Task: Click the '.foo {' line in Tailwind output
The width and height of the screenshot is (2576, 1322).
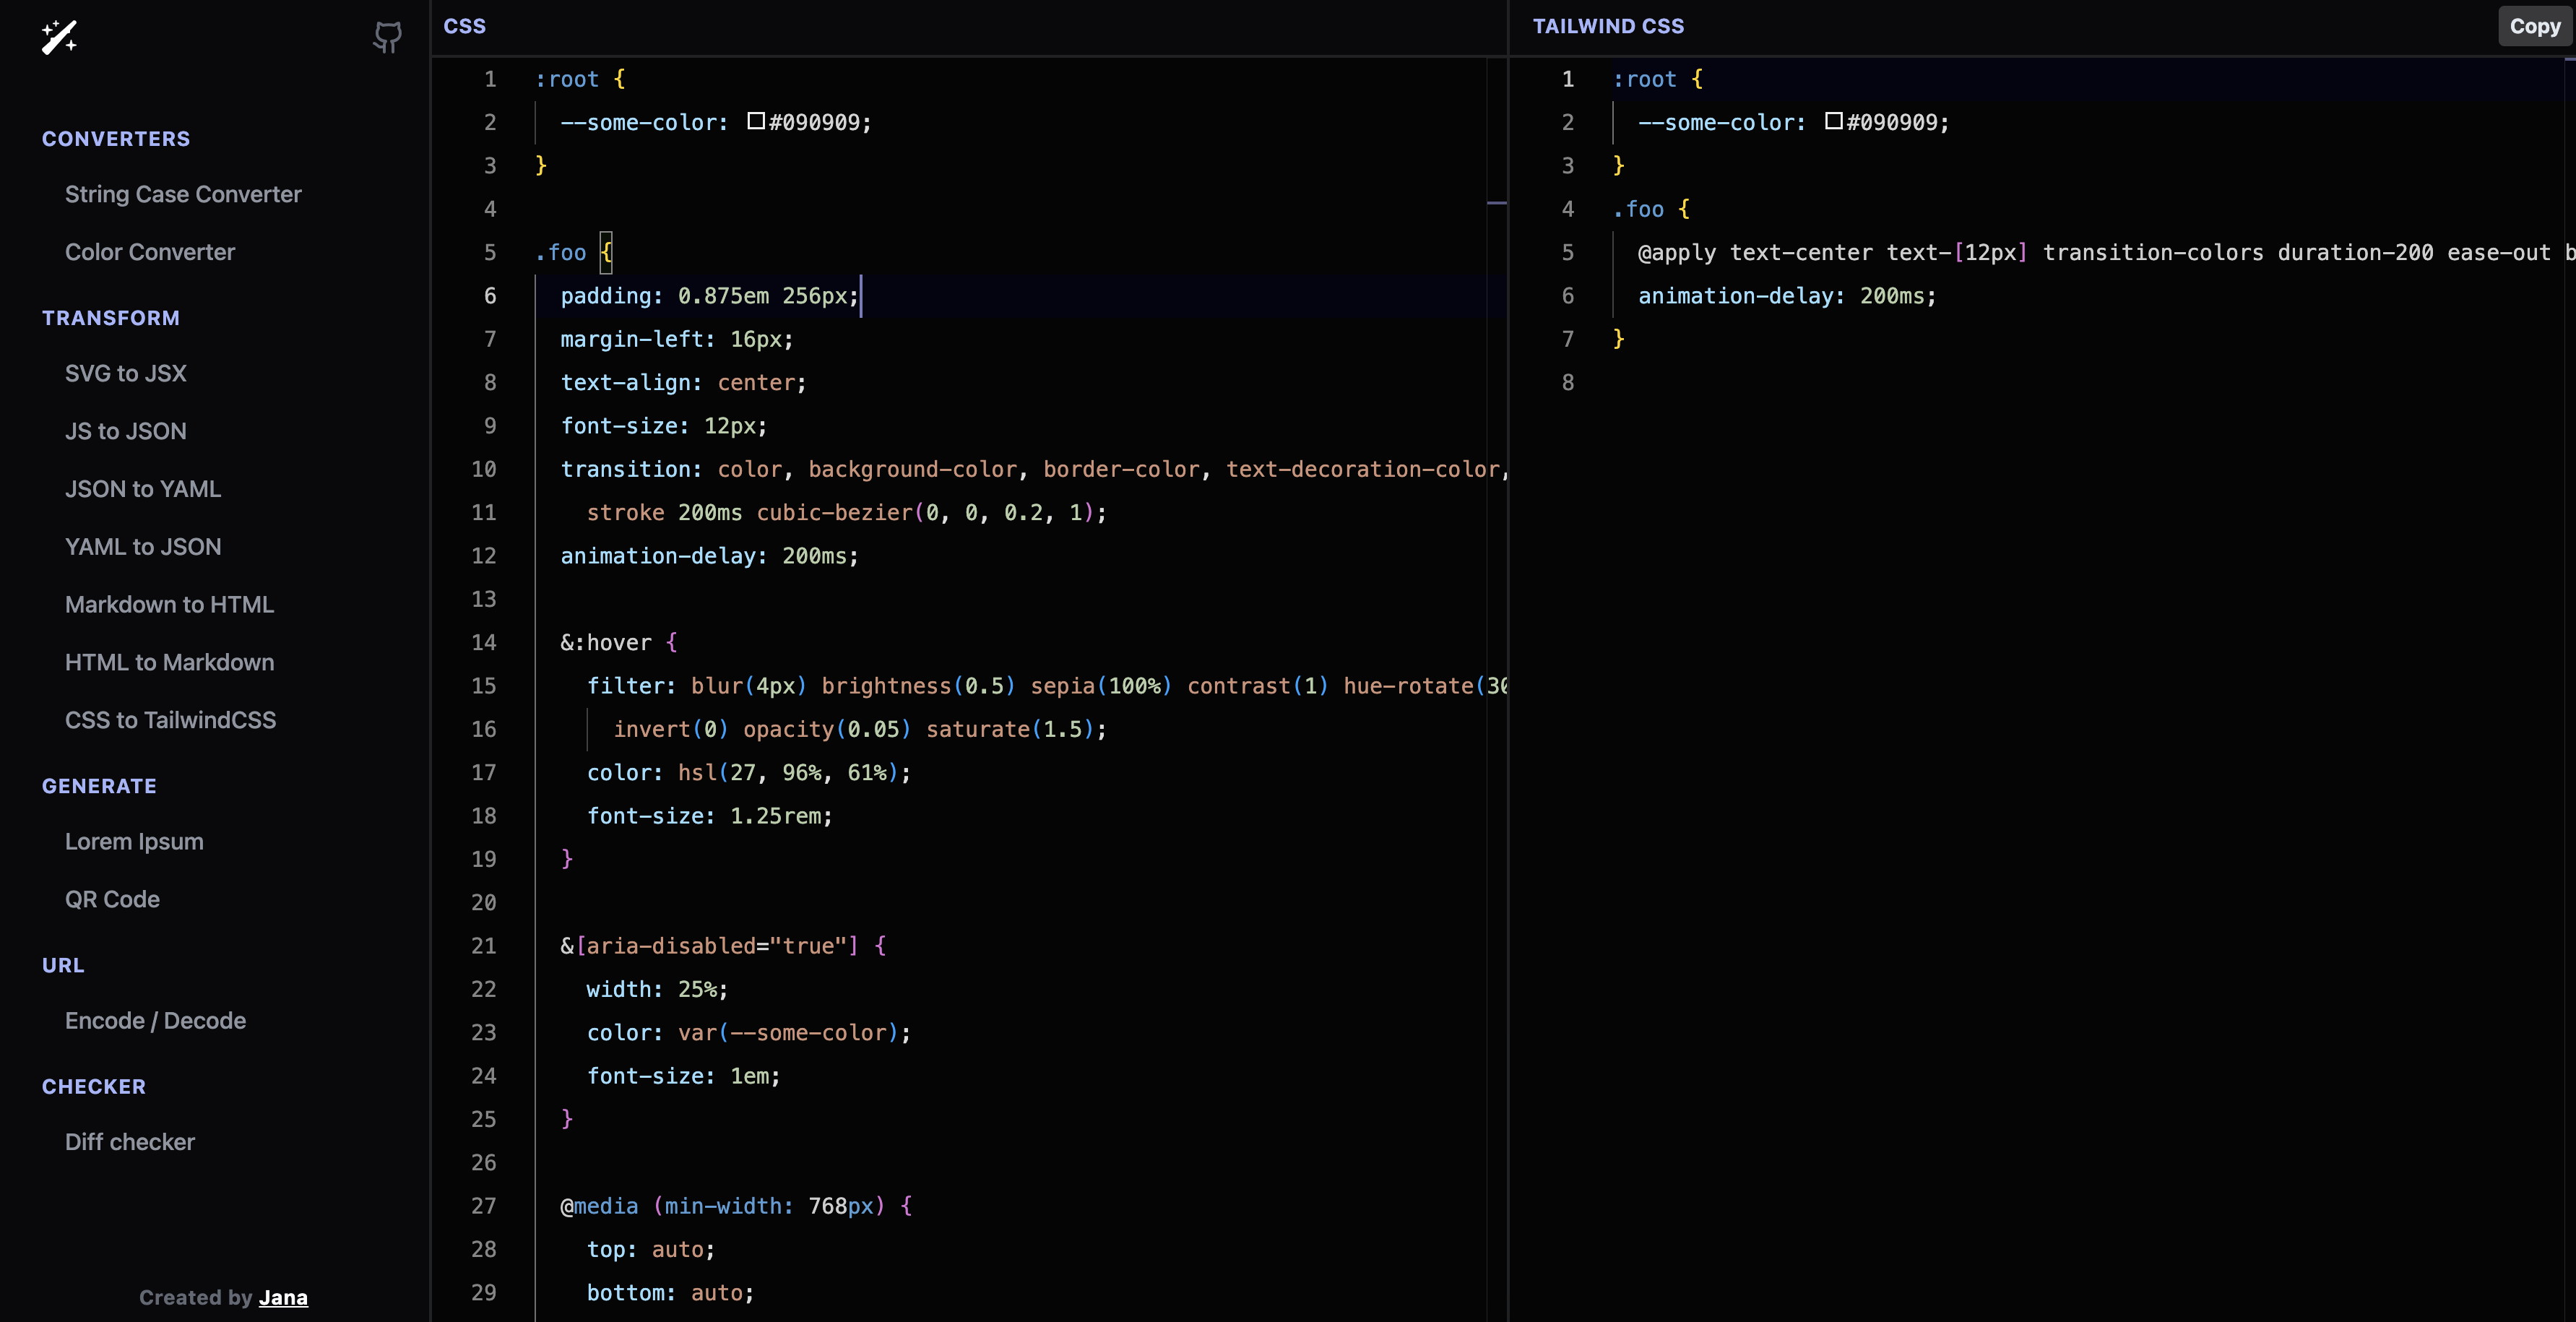Action: coord(1651,209)
